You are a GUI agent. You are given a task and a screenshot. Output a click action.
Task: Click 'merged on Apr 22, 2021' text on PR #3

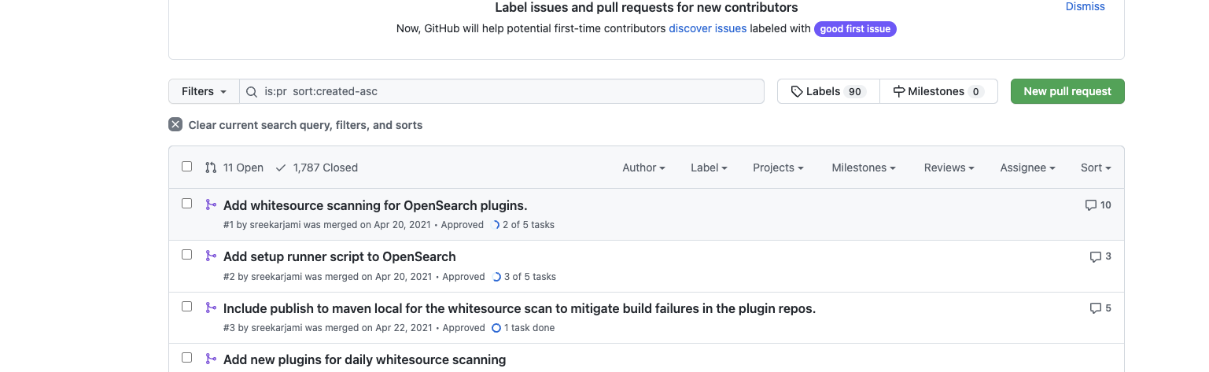click(x=384, y=328)
